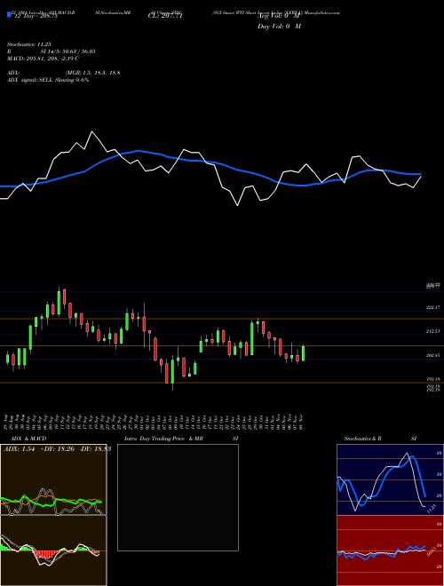Screen dimensions: 444x586
Task: Click the empty intraday trading price chart box
Action: (178, 497)
